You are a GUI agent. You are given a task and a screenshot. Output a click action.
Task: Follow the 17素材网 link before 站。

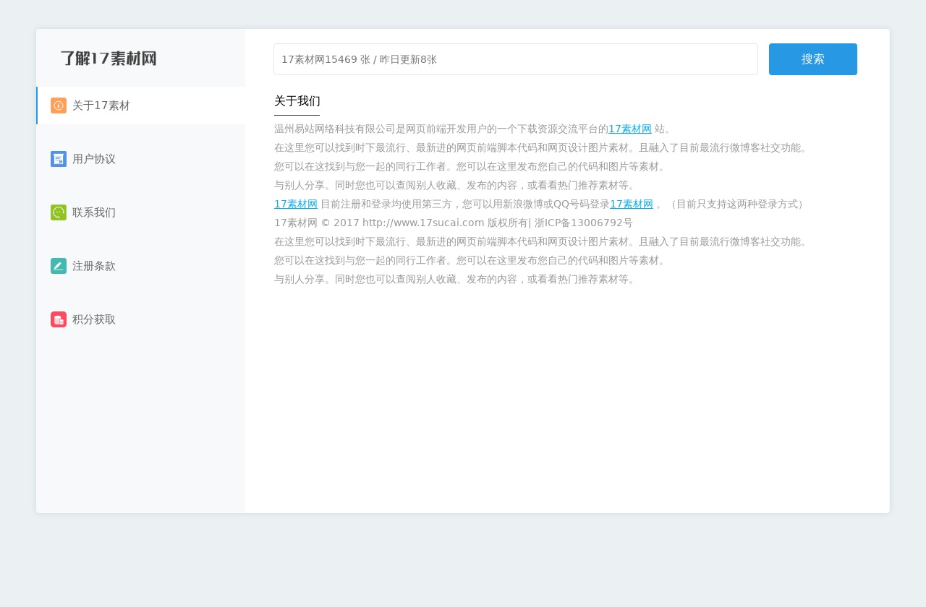(x=630, y=129)
